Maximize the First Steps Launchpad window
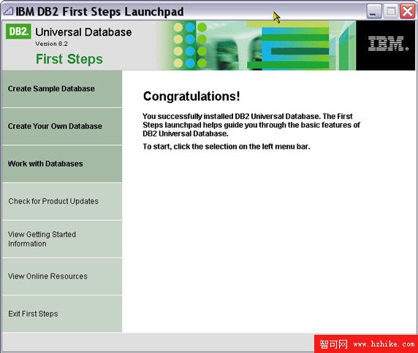Viewport: 418px width, 353px height. 390,12
